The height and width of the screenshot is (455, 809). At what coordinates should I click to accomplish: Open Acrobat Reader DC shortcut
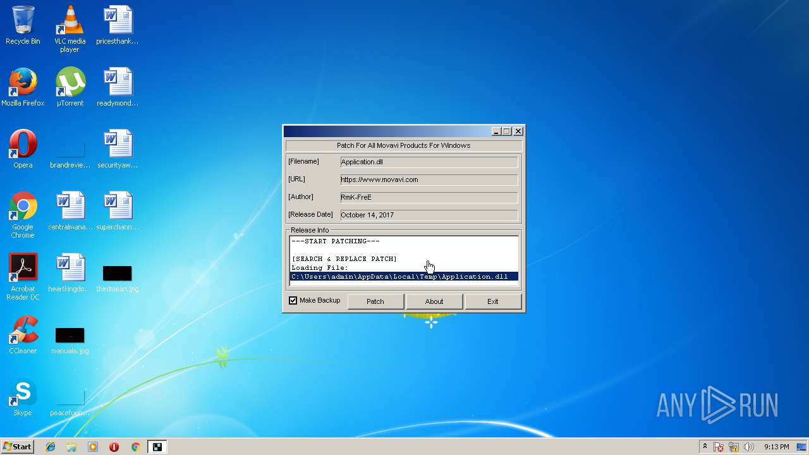[x=23, y=277]
